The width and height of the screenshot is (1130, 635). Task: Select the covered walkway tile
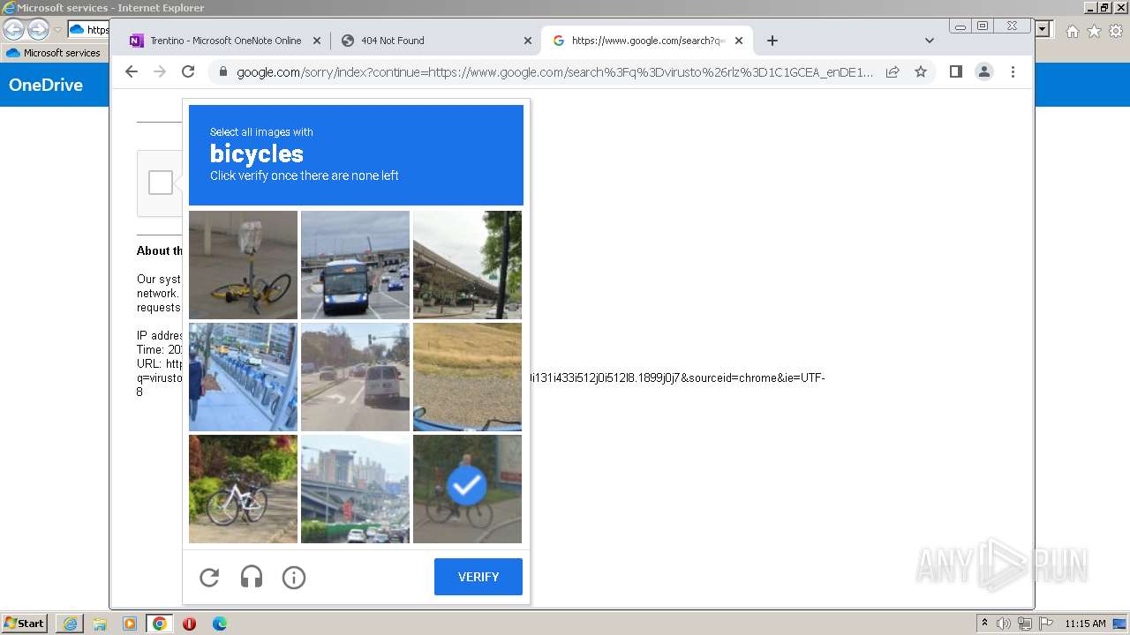tap(468, 265)
